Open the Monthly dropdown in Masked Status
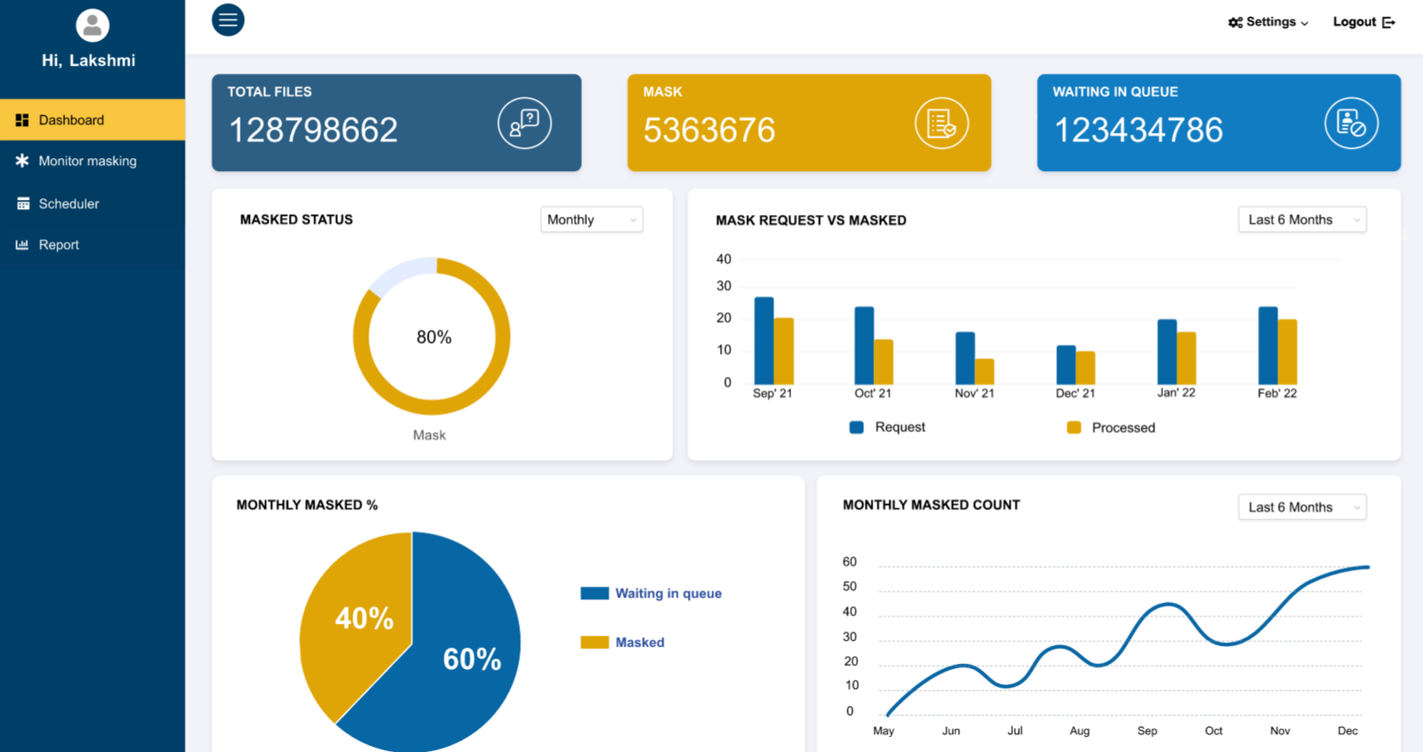 591,220
